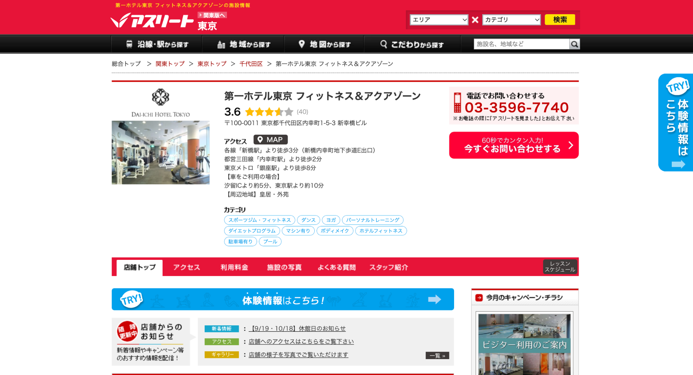Open 店舗の様子を写真でご覧いただけます link

pyautogui.click(x=298, y=354)
